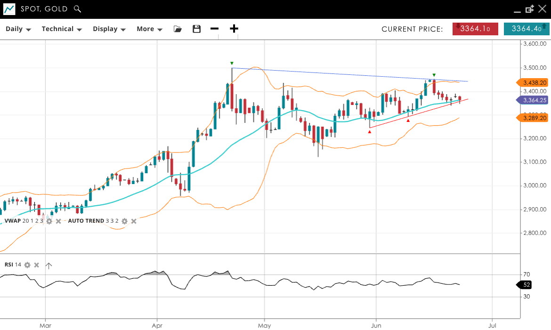This screenshot has height=330, width=551.
Task: Expand the Daily timeframe dropdown
Action: coord(18,29)
